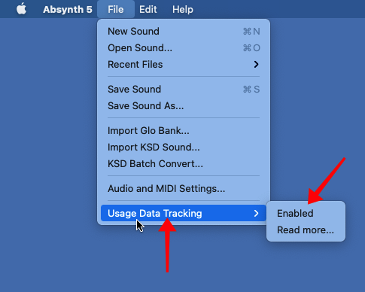Open the Read more... tracking info
Viewport: 365px width, 292px height.
click(306, 230)
